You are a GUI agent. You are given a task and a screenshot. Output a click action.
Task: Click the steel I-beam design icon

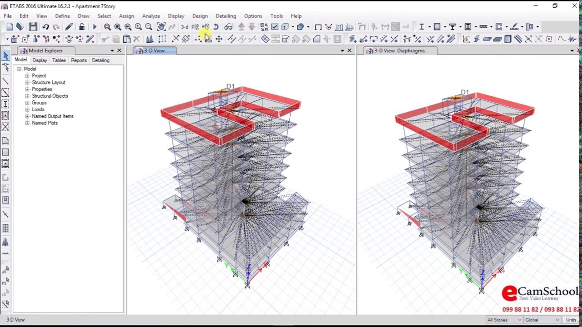(x=421, y=27)
